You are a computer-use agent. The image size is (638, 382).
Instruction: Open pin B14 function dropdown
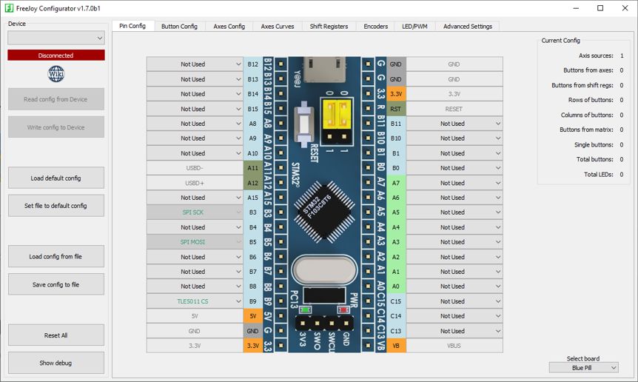[195, 94]
